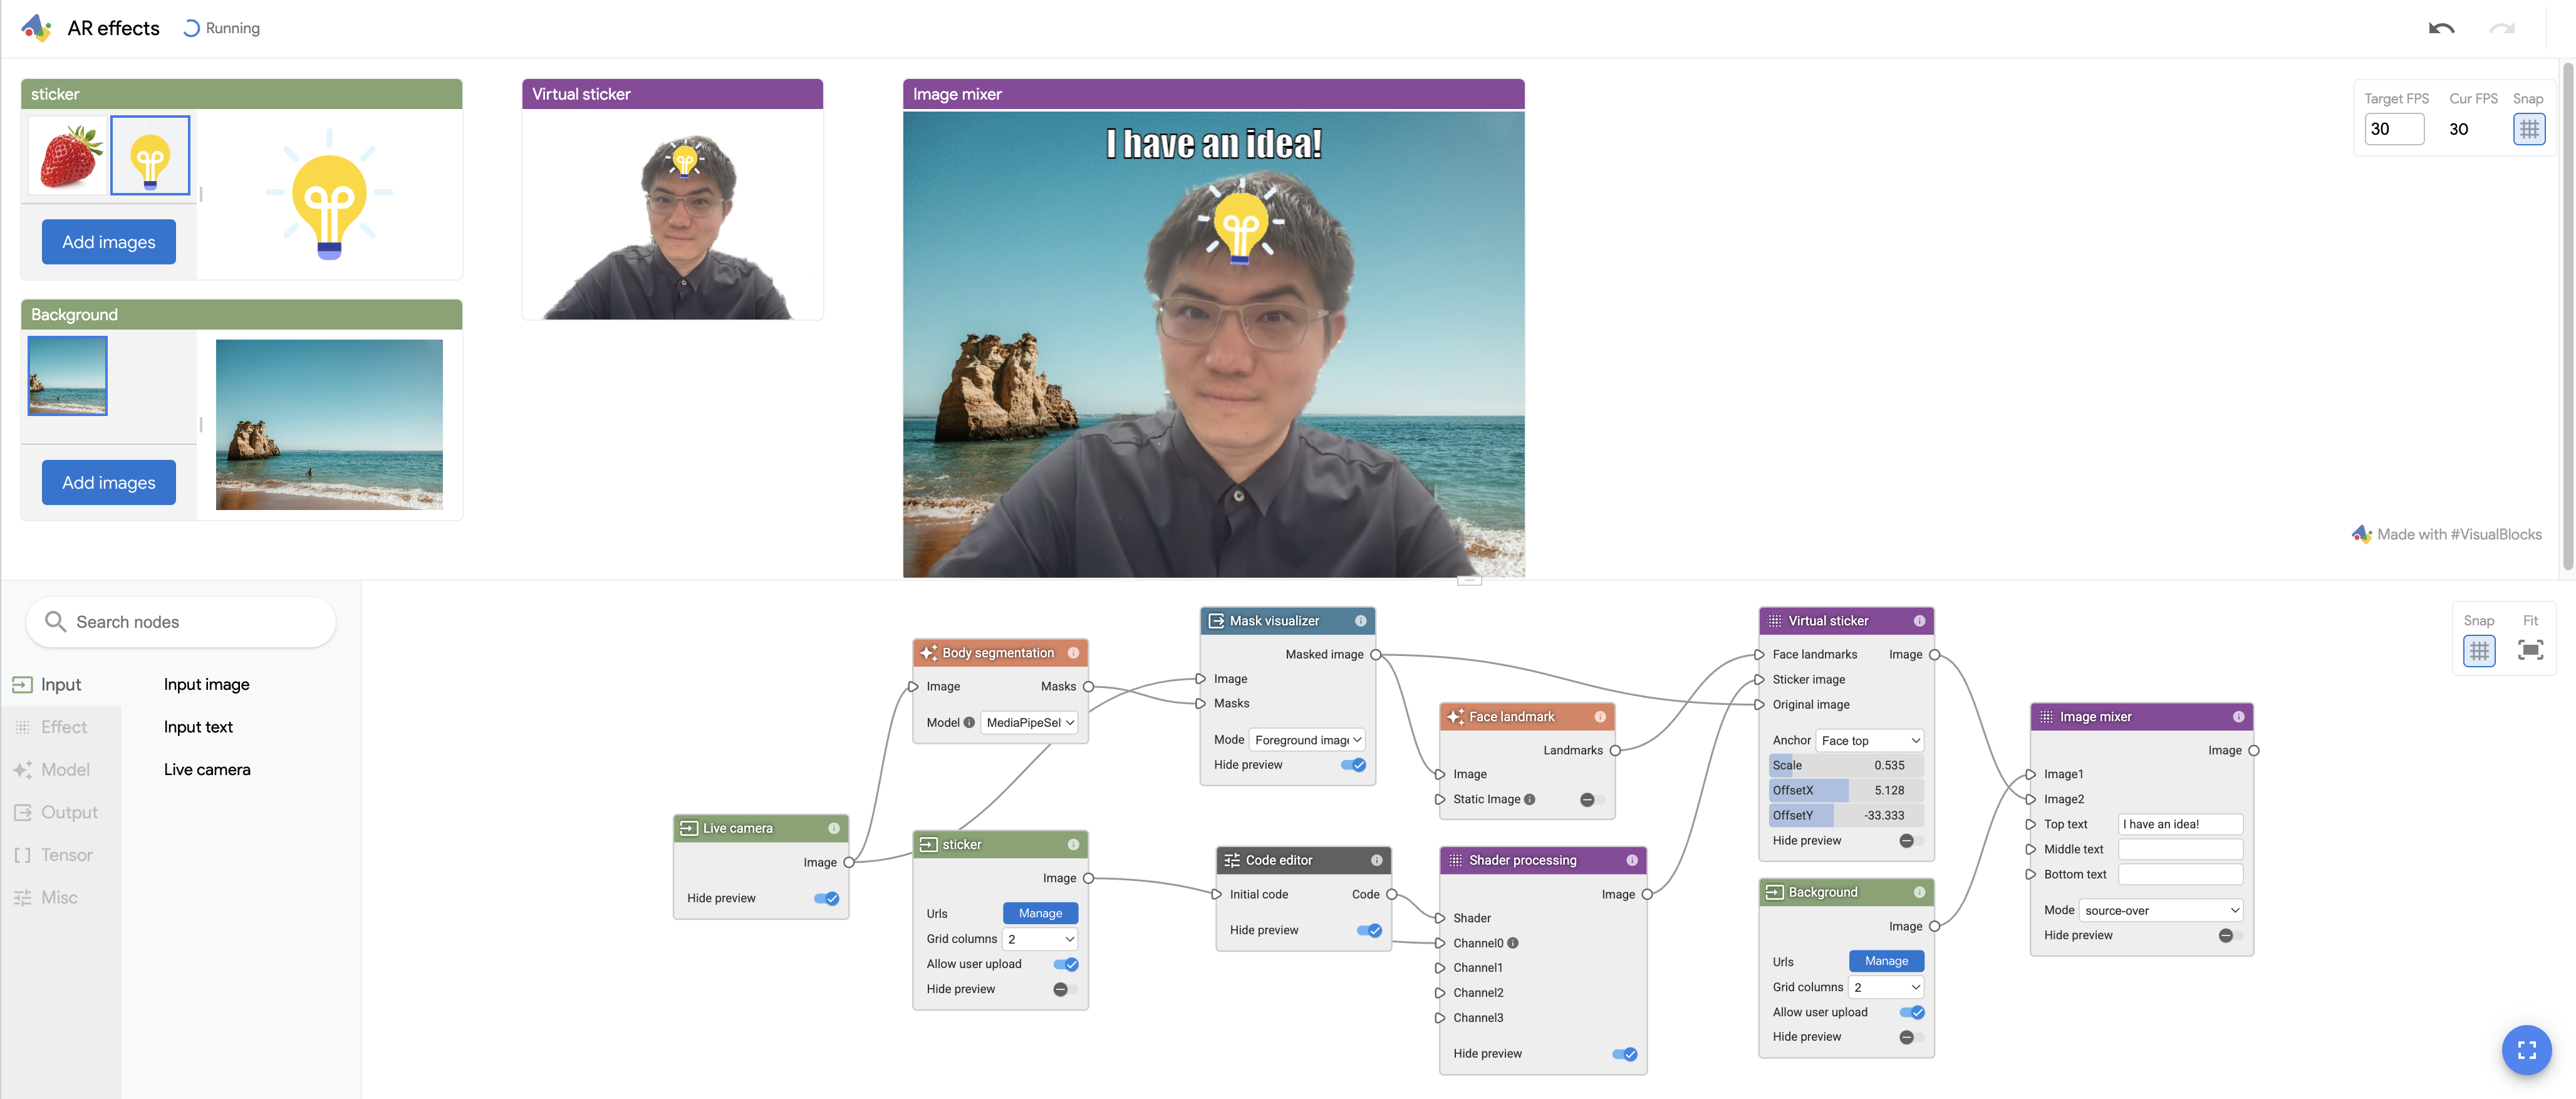2576x1099 pixels.
Task: Toggle Hide preview on Code editor node
Action: [1369, 930]
